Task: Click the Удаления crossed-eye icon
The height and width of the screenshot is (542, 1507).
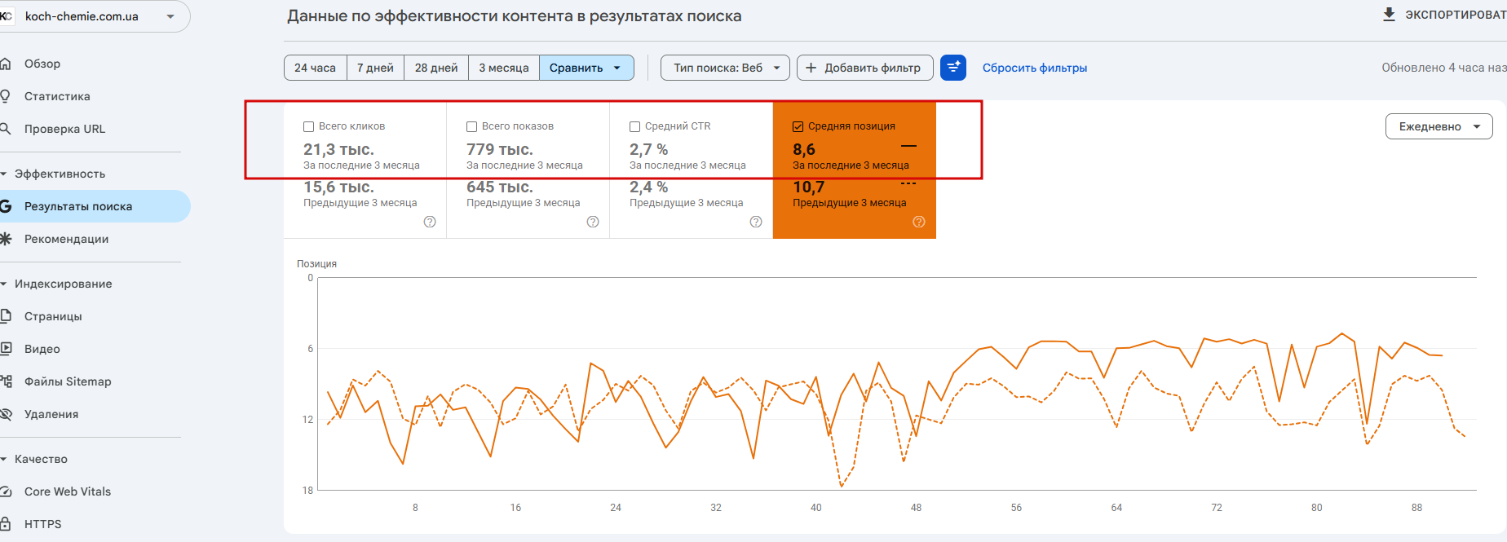Action: [x=5, y=414]
